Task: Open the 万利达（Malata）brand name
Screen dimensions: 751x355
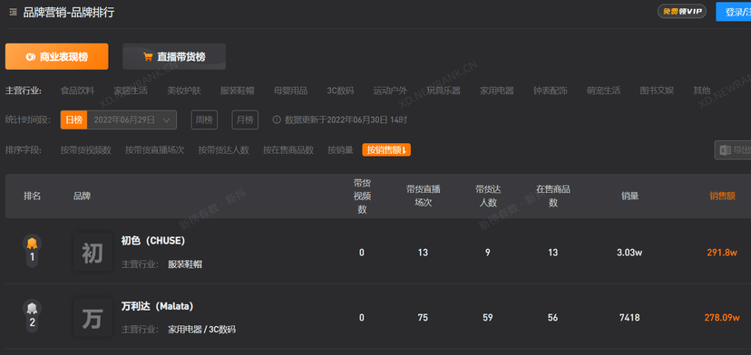Action: pos(157,306)
